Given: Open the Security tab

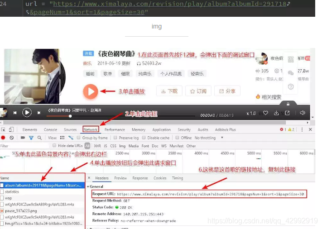Looking at the screenshot, I should pos(184,130).
